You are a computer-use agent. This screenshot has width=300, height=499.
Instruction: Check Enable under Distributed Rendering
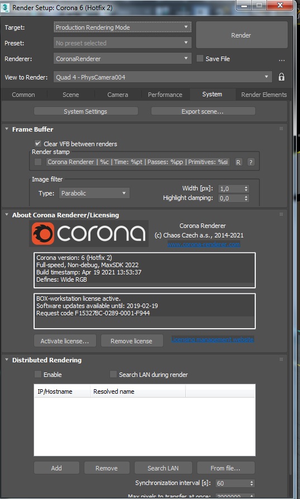tap(38, 374)
